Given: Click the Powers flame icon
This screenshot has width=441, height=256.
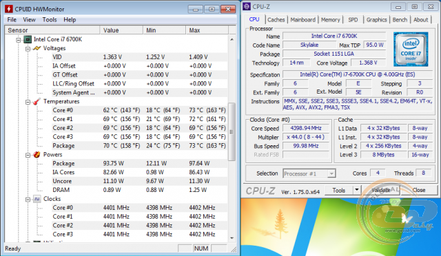Looking at the screenshot, I should (37, 155).
